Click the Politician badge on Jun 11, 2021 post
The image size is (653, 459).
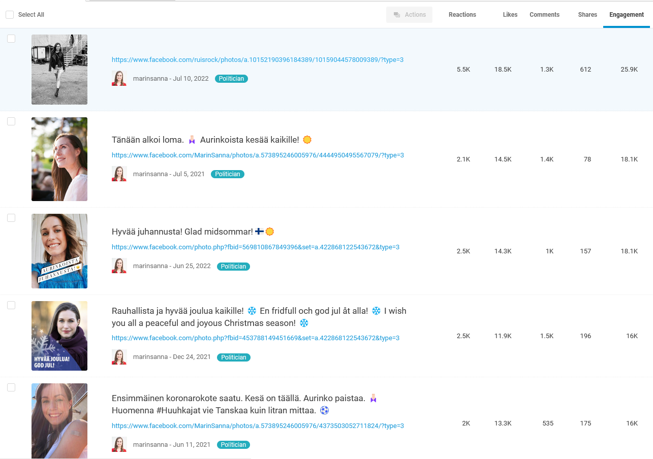tap(233, 445)
